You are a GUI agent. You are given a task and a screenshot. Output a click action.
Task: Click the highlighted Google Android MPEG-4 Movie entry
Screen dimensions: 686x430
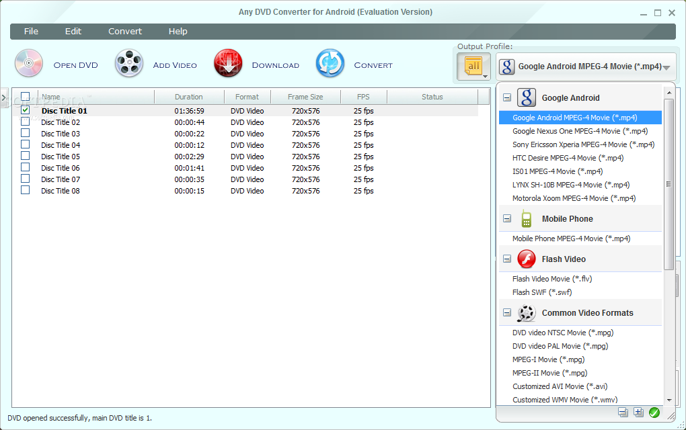580,118
